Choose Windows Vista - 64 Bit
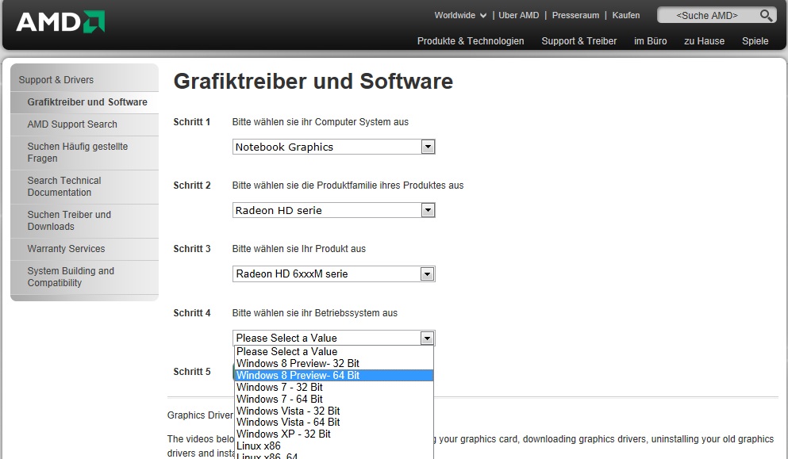Image resolution: width=788 pixels, height=459 pixels. [x=334, y=423]
